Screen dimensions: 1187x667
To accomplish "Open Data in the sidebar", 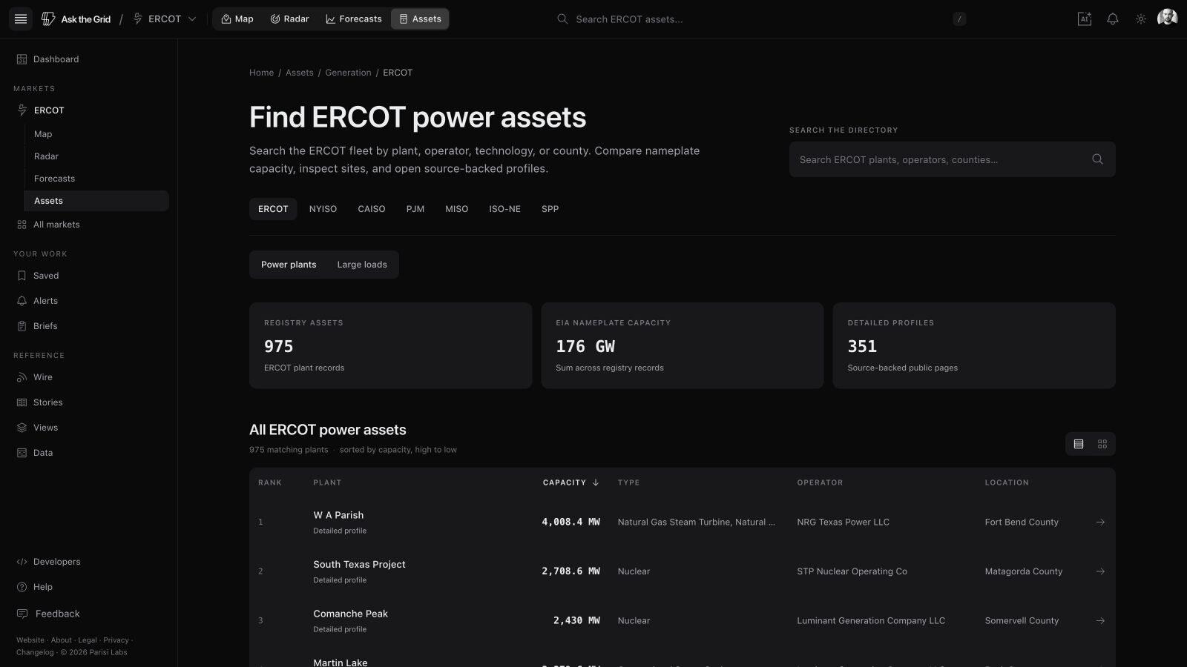I will pos(89,453).
